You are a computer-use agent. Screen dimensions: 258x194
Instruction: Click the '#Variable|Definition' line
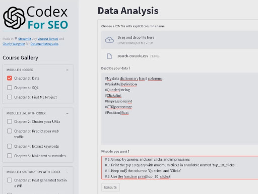[121, 84]
